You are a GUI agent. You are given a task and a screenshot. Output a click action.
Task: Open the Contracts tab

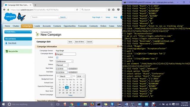coord(94,26)
